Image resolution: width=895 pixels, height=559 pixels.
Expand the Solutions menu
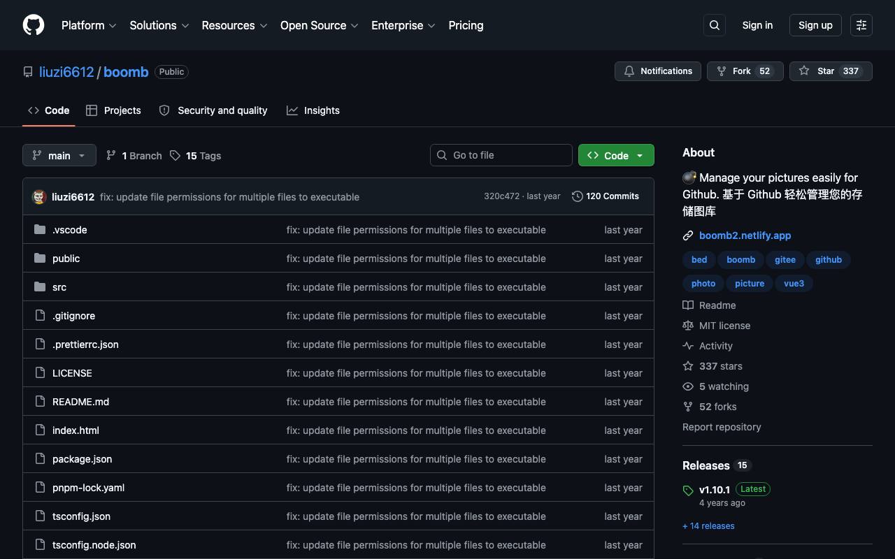pyautogui.click(x=159, y=25)
